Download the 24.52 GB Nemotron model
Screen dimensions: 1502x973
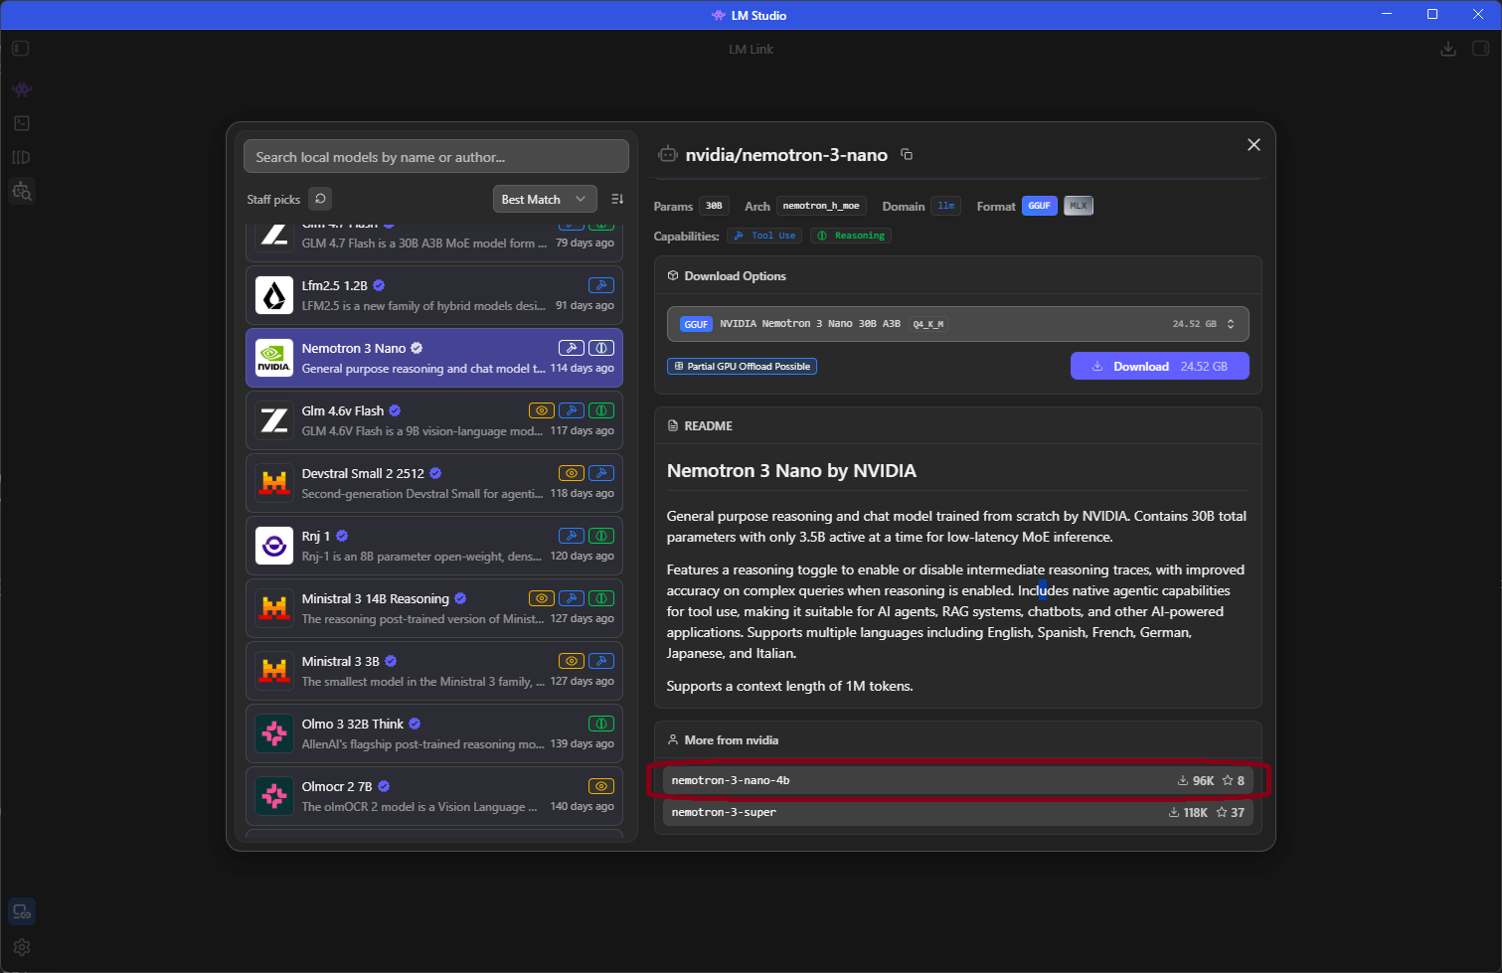pyautogui.click(x=1160, y=366)
